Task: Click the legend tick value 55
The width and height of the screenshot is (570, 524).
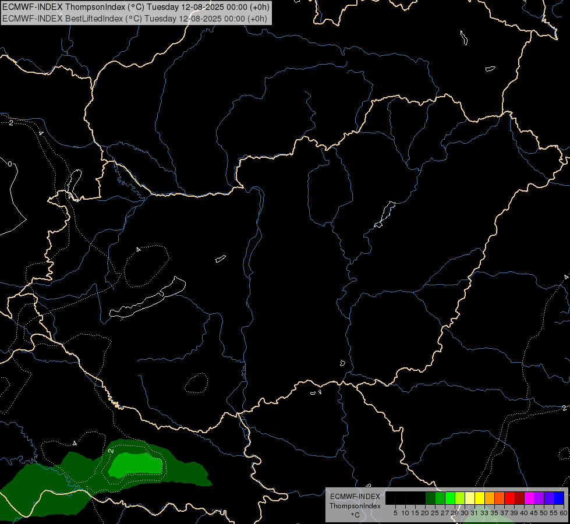Action: point(554,513)
